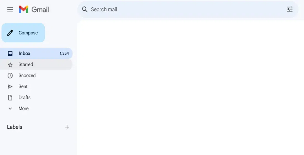This screenshot has width=304, height=155.
Task: Open the Sent folder
Action: pyautogui.click(x=36, y=86)
